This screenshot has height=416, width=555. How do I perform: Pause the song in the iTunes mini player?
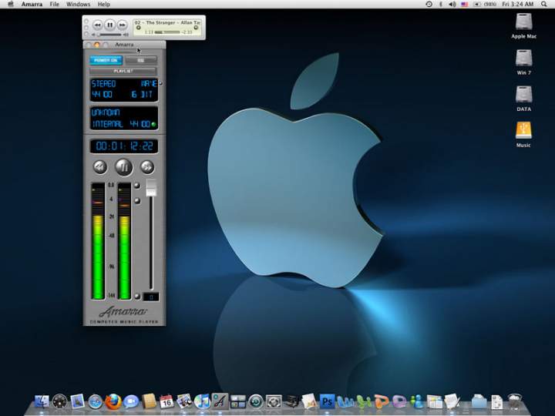point(109,25)
